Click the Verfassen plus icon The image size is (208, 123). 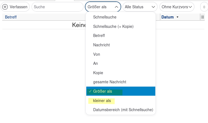click(5, 7)
